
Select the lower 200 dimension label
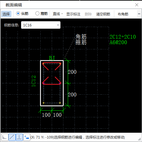pyautogui.click(x=72, y=95)
